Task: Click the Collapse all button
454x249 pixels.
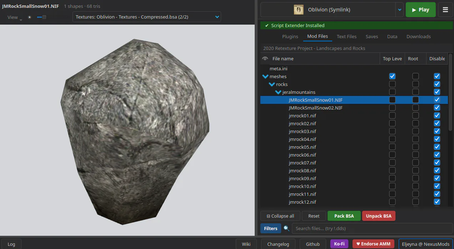Action: click(x=280, y=216)
